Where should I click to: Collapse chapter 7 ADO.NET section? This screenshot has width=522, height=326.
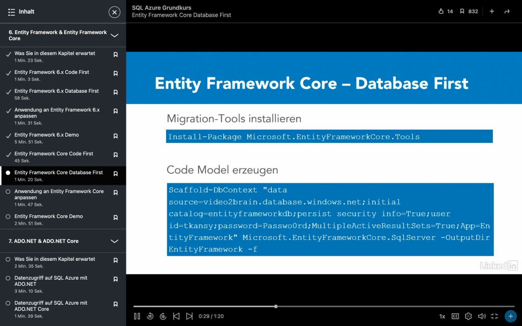pos(115,241)
